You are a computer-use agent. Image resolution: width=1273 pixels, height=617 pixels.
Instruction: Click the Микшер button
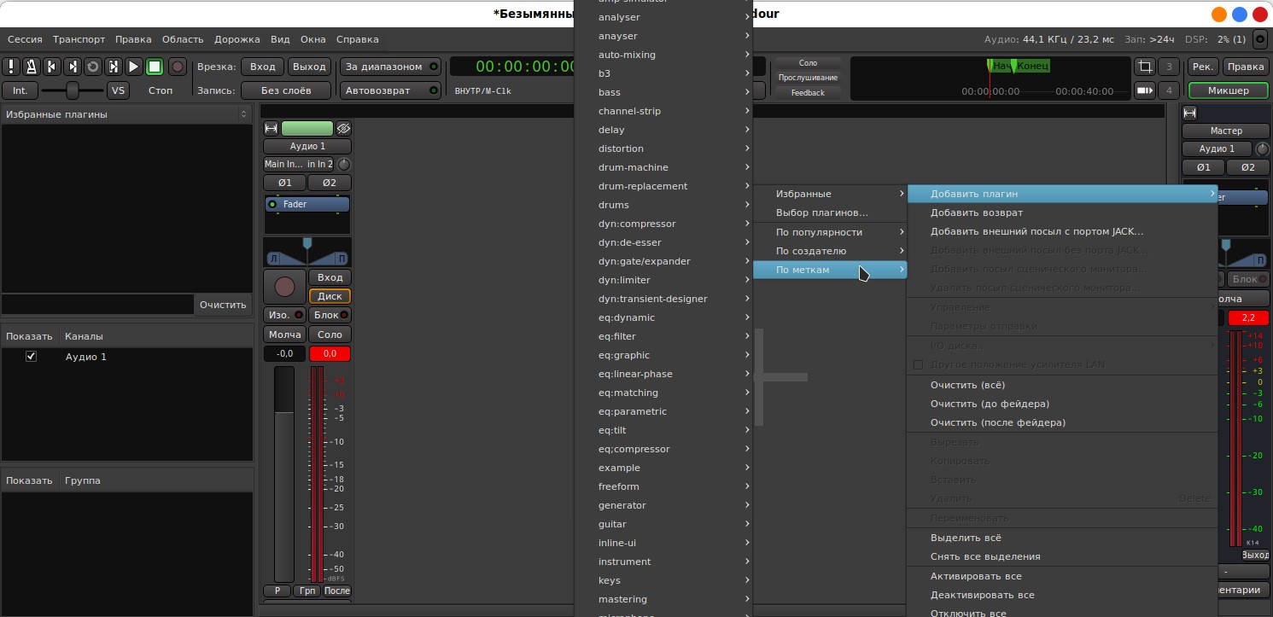click(x=1228, y=90)
